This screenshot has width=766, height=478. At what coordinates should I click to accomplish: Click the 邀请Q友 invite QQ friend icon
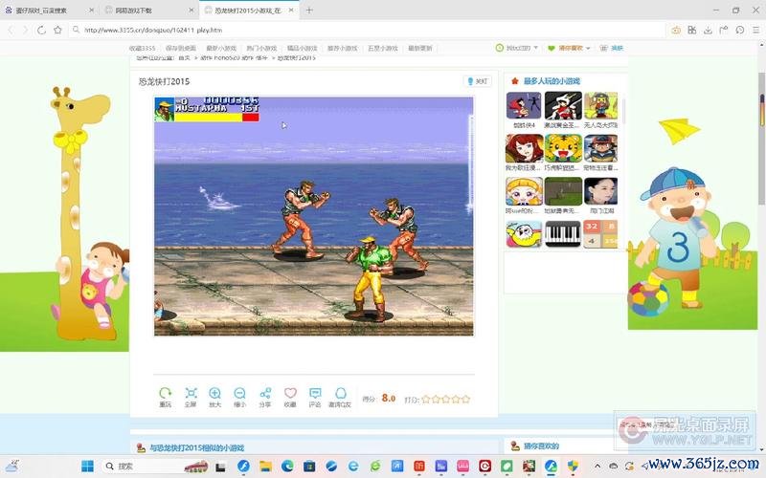pyautogui.click(x=340, y=394)
